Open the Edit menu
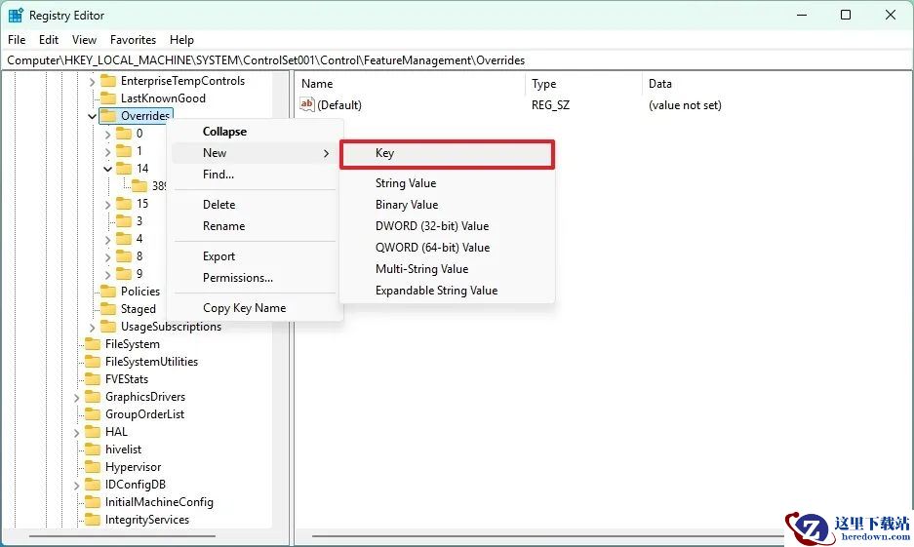Image resolution: width=914 pixels, height=547 pixels. [x=49, y=40]
